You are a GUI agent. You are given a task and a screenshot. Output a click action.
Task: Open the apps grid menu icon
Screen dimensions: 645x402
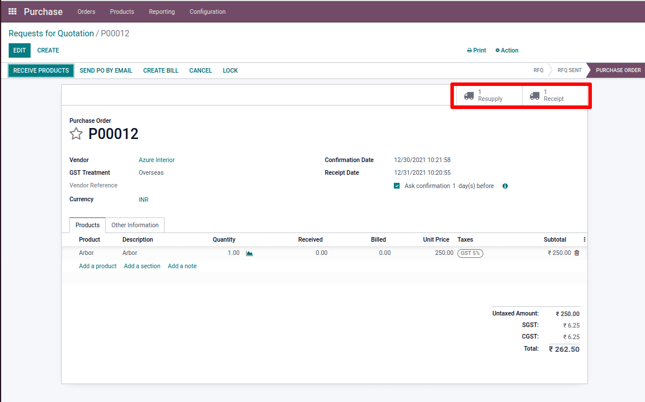coord(12,12)
